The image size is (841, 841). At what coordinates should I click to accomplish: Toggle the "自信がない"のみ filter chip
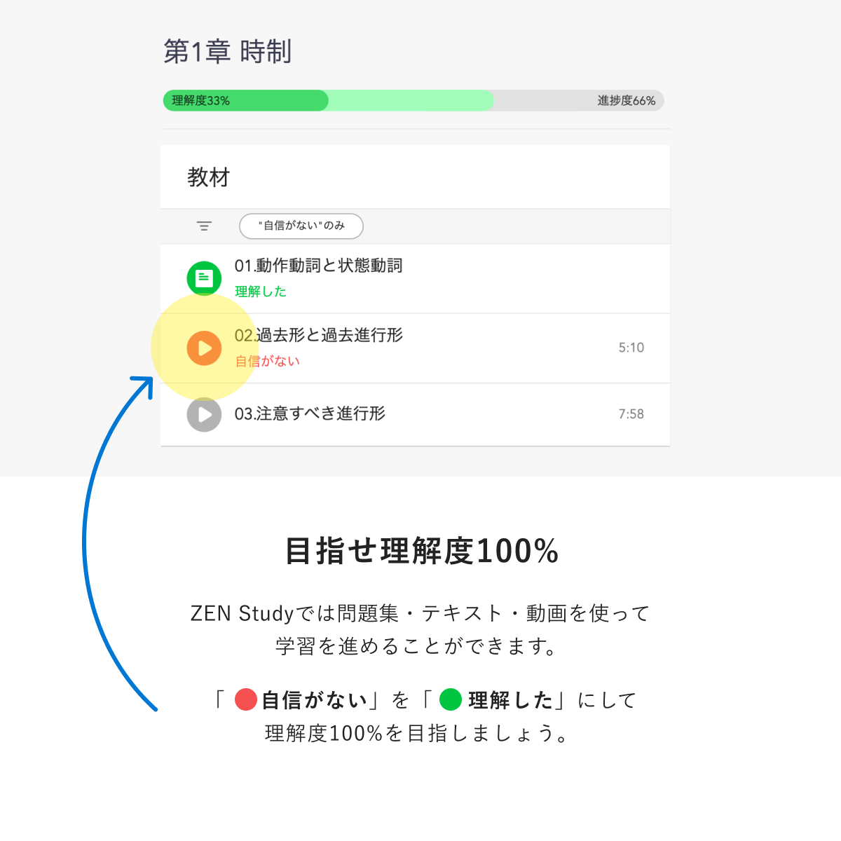pyautogui.click(x=301, y=226)
